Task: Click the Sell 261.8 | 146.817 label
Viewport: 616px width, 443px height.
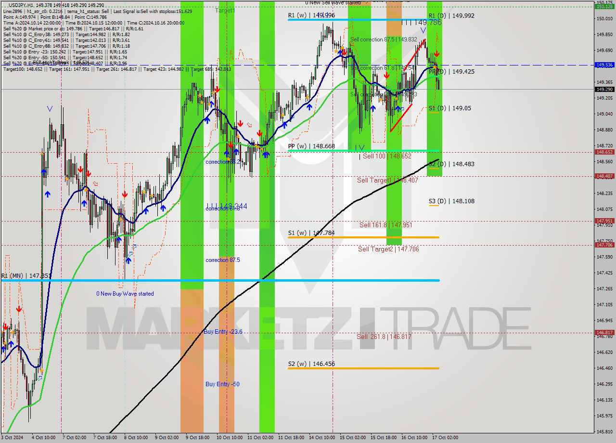Action: click(384, 337)
